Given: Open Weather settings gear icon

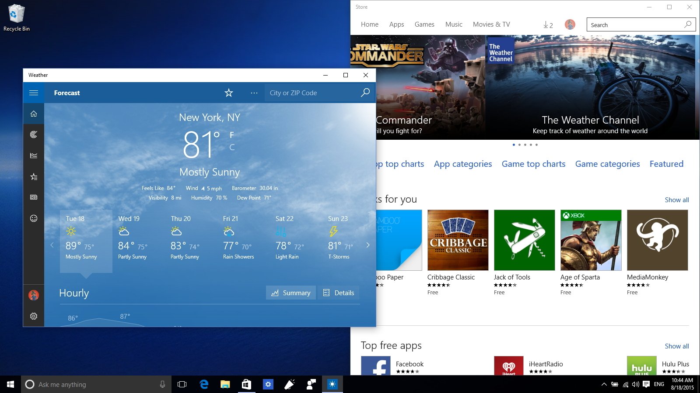Looking at the screenshot, I should 34,316.
